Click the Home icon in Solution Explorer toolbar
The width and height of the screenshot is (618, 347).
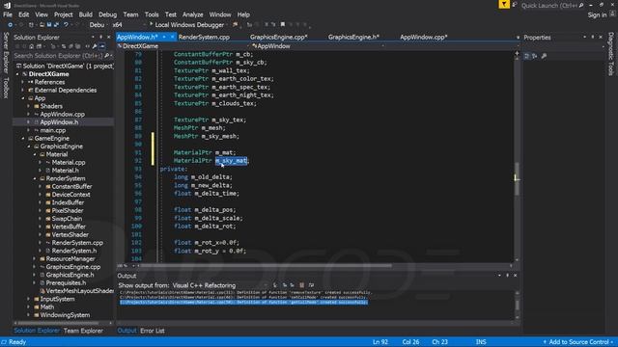pos(32,46)
